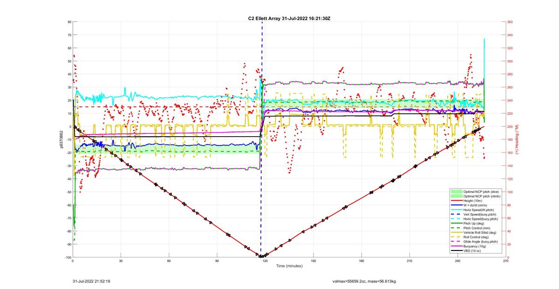
Task: Click the right heading axis tick '20'
Action: pos(510,244)
